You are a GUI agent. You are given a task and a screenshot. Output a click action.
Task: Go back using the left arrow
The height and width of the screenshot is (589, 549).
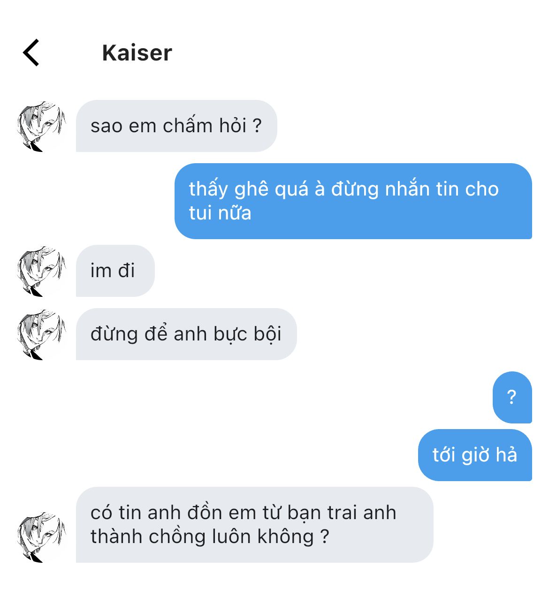[31, 53]
